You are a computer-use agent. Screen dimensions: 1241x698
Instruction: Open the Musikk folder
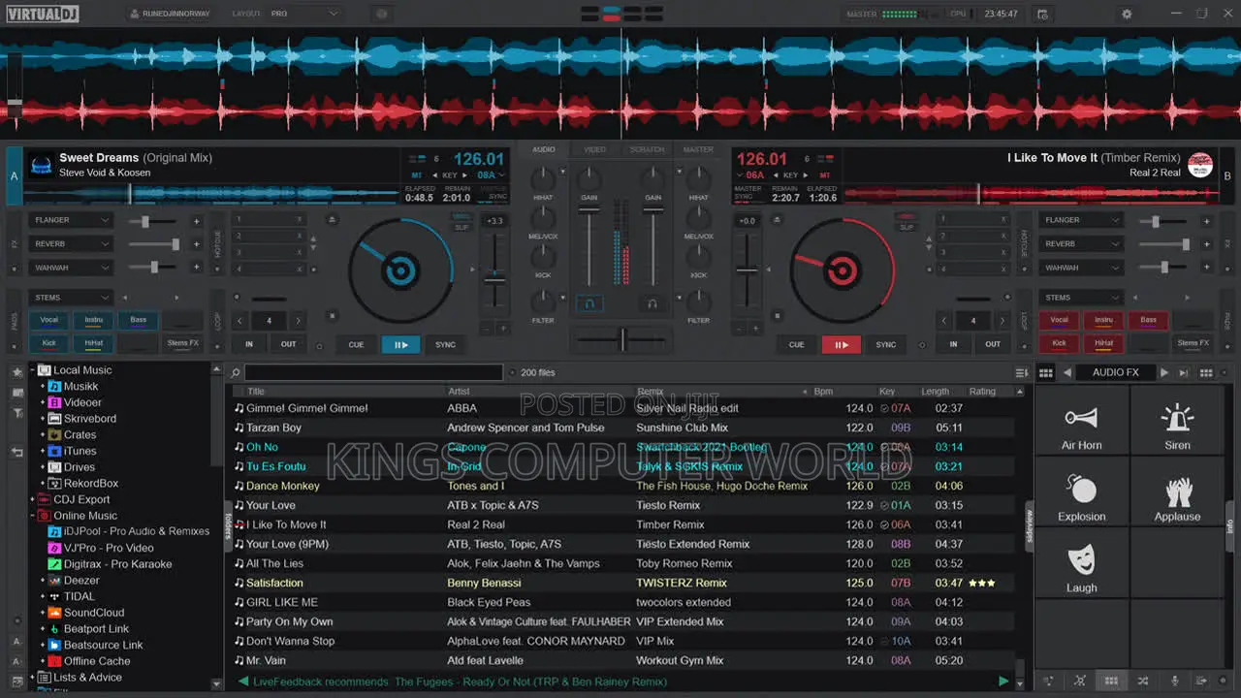click(80, 386)
